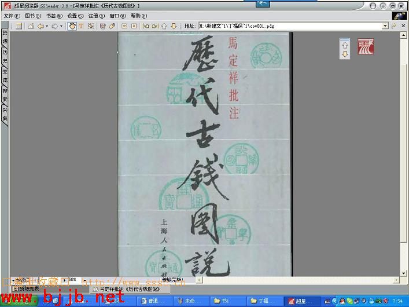Switch to the 交流 side tab
The height and width of the screenshot is (307, 409).
[x=5, y=76]
